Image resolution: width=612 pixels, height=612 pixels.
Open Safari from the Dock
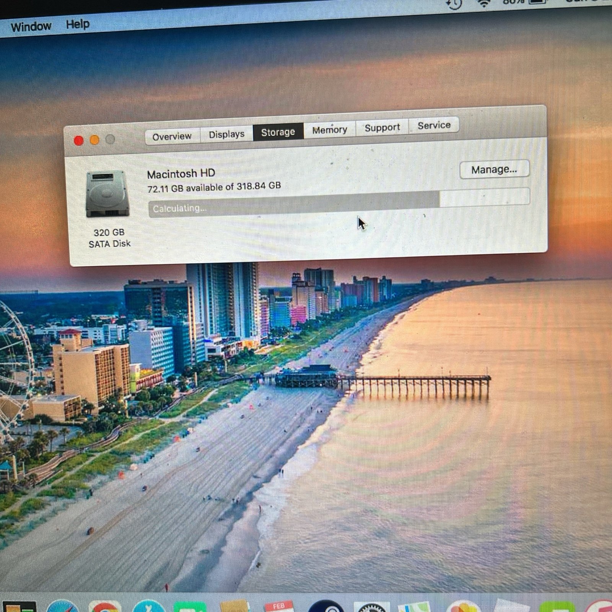tap(62, 607)
